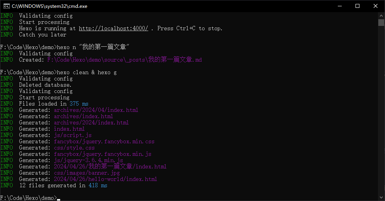Click the vertical scrollbar thumb
385x201 pixels.
[381, 22]
